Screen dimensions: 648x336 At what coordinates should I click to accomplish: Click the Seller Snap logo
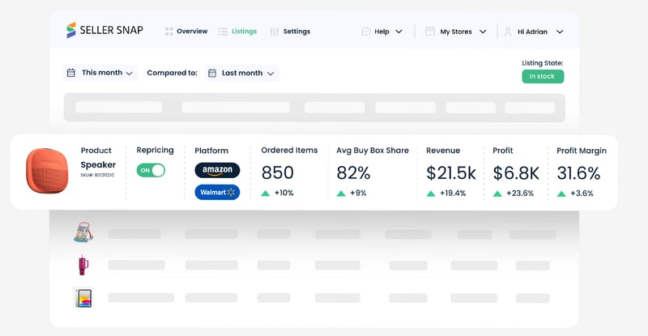(x=105, y=30)
